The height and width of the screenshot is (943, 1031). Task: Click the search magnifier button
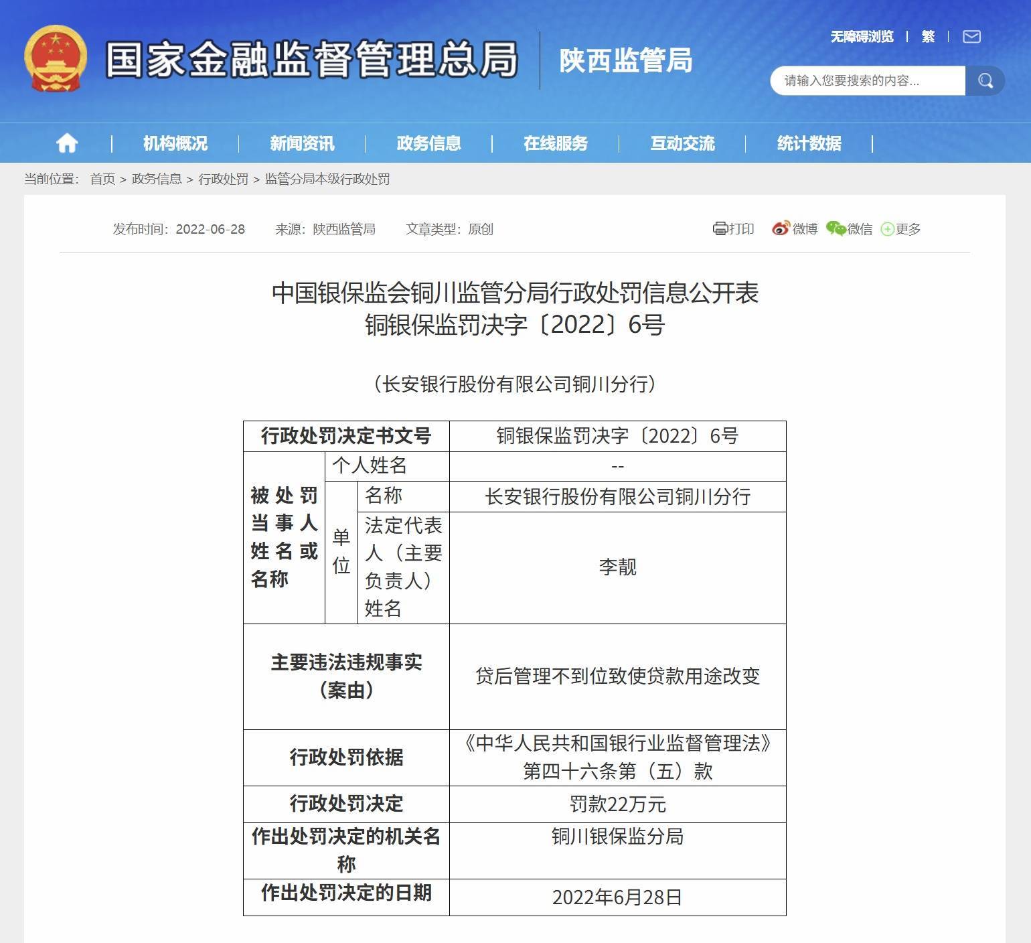pyautogui.click(x=985, y=80)
